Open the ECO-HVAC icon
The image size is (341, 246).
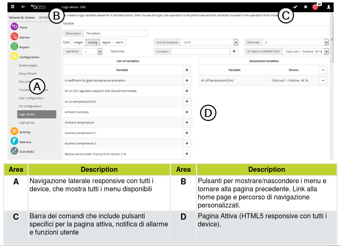(14, 151)
